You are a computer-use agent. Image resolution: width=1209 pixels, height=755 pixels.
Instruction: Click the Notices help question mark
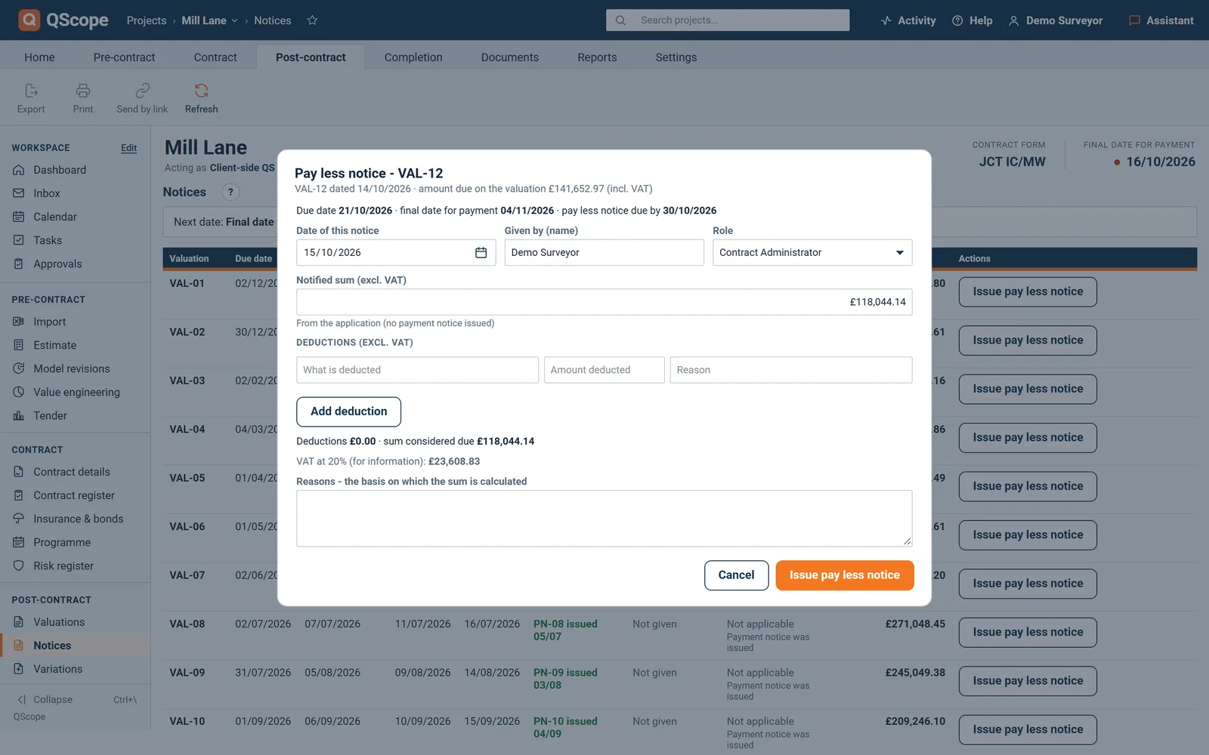click(230, 192)
